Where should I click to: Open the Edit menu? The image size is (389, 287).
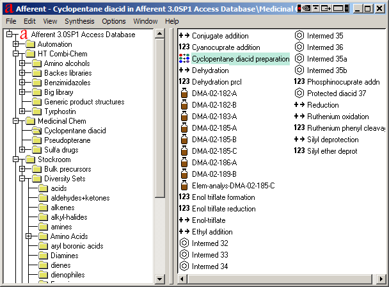(29, 21)
